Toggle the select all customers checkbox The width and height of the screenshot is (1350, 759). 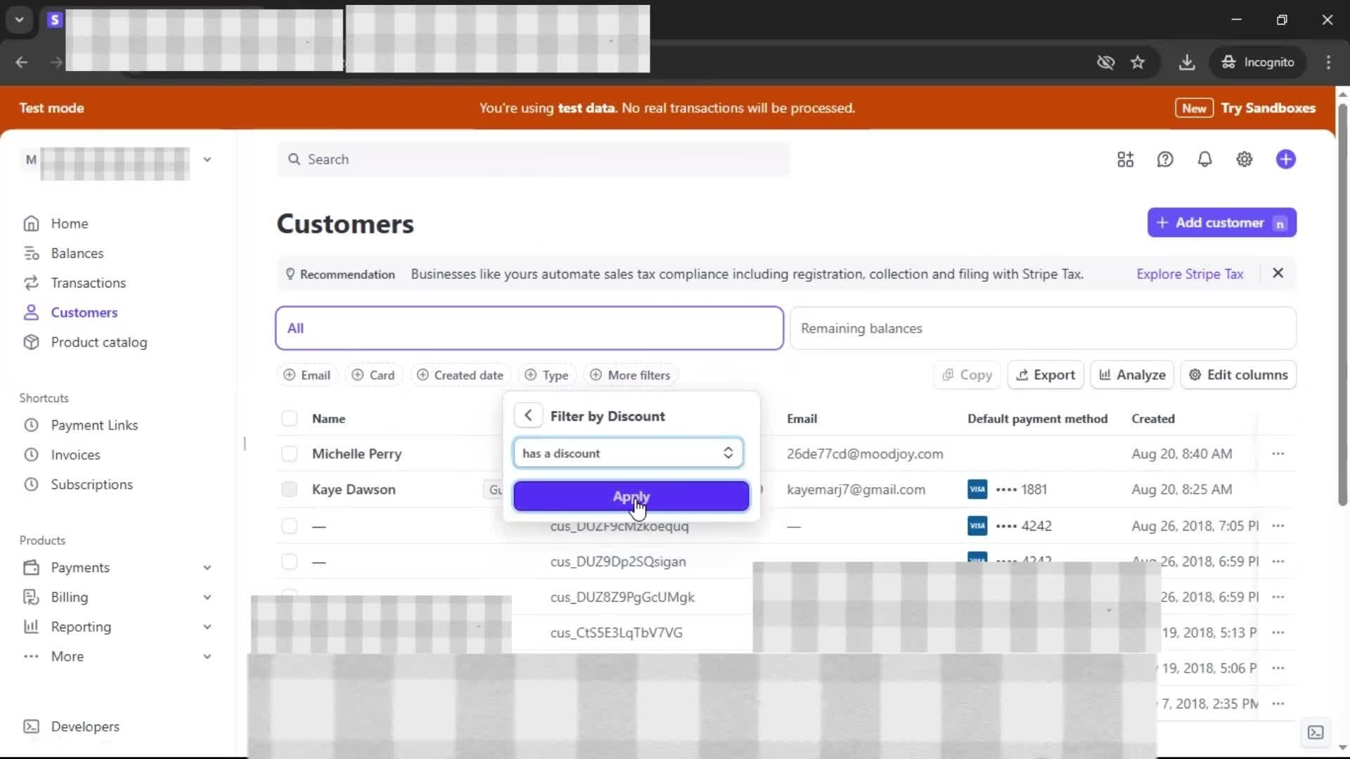coord(289,419)
